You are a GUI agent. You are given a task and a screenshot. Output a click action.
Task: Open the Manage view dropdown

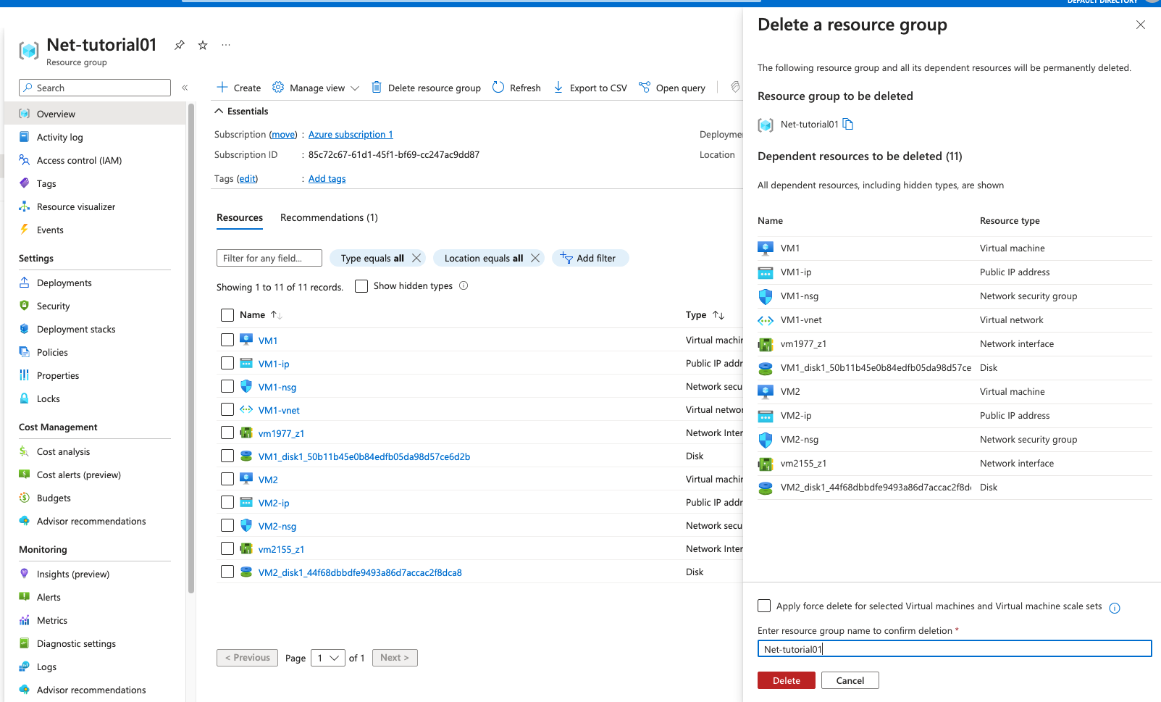(316, 88)
